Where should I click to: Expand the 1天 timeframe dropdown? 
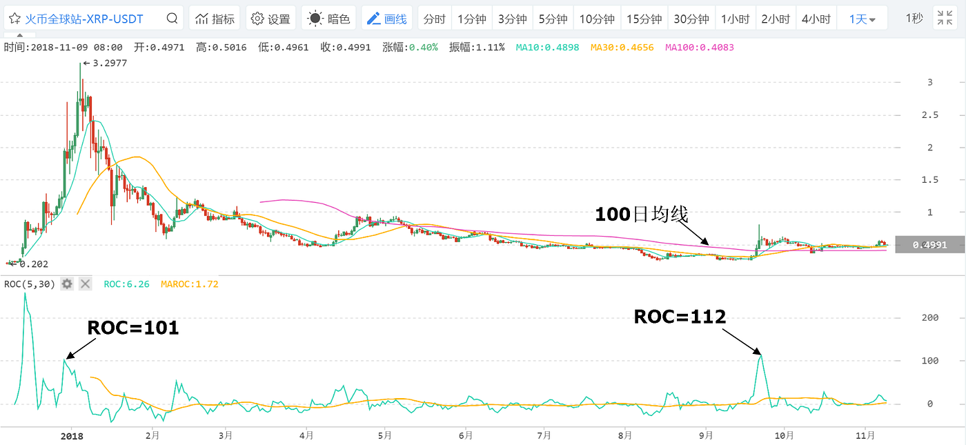tap(862, 19)
